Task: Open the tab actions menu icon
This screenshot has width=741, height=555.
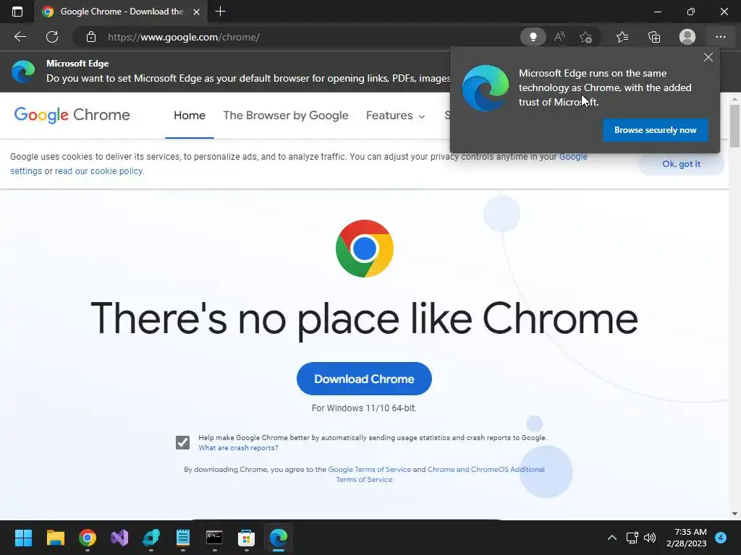Action: click(17, 12)
